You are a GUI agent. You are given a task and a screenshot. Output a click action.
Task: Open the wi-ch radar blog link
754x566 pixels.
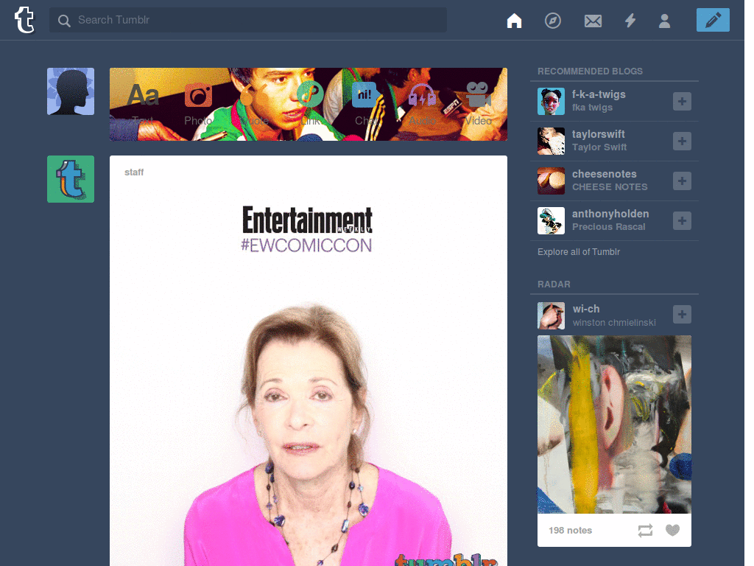[x=585, y=309]
